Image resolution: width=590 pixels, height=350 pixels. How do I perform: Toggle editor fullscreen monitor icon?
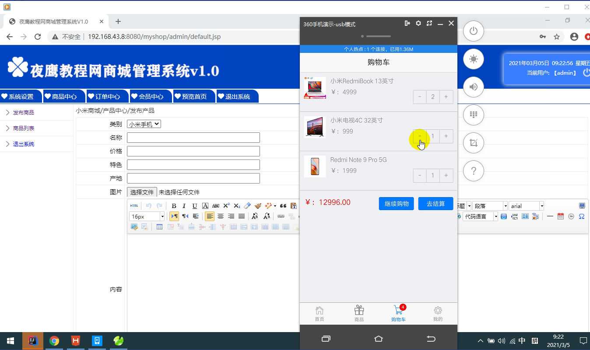(x=582, y=206)
